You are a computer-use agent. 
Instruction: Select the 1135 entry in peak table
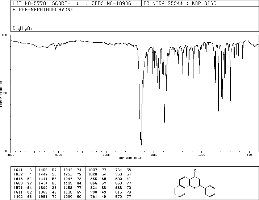tap(72, 192)
